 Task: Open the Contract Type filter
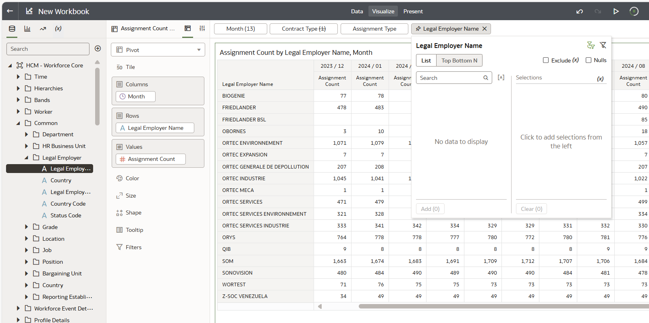point(304,29)
